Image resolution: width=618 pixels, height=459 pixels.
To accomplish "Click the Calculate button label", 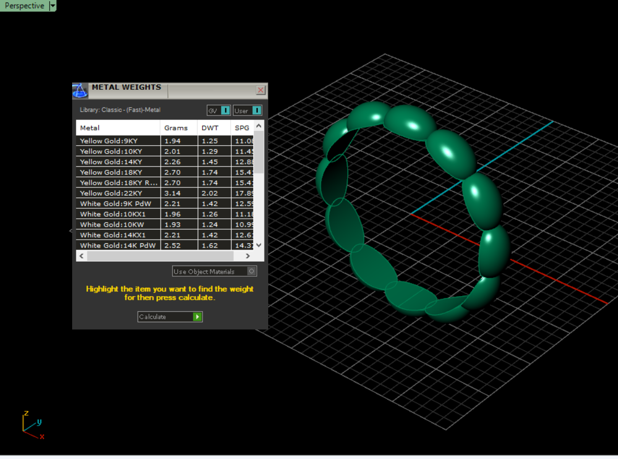I will [153, 316].
